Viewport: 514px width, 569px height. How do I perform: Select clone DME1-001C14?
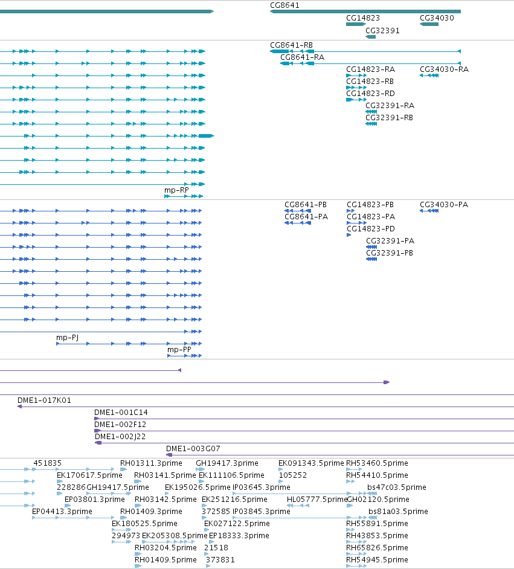pyautogui.click(x=121, y=412)
